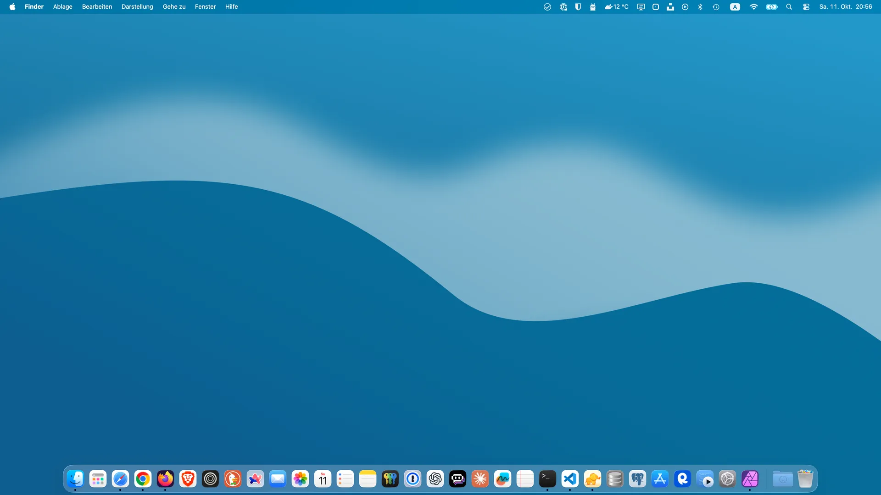
Task: Click the Spotlight search magnifier icon
Action: [x=789, y=7]
